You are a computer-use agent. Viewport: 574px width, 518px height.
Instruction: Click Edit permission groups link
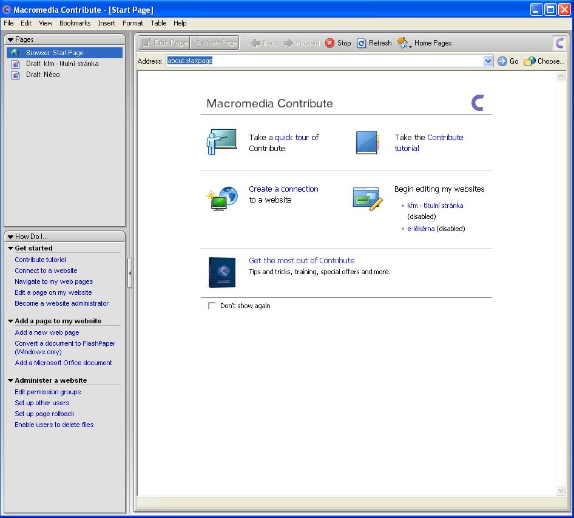48,392
